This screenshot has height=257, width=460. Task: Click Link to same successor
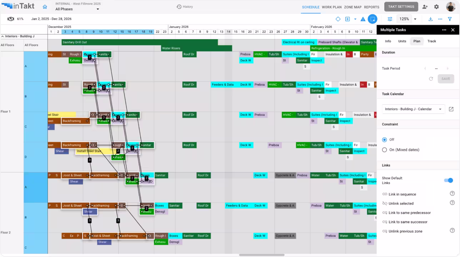[408, 222]
